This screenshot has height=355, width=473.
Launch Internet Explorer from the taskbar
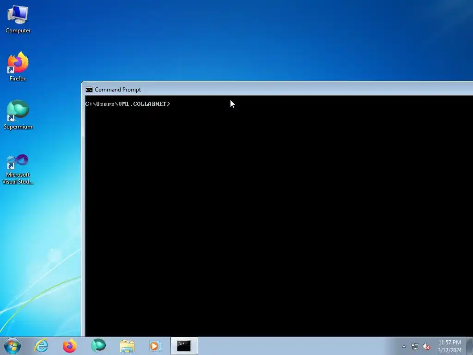[x=41, y=346]
